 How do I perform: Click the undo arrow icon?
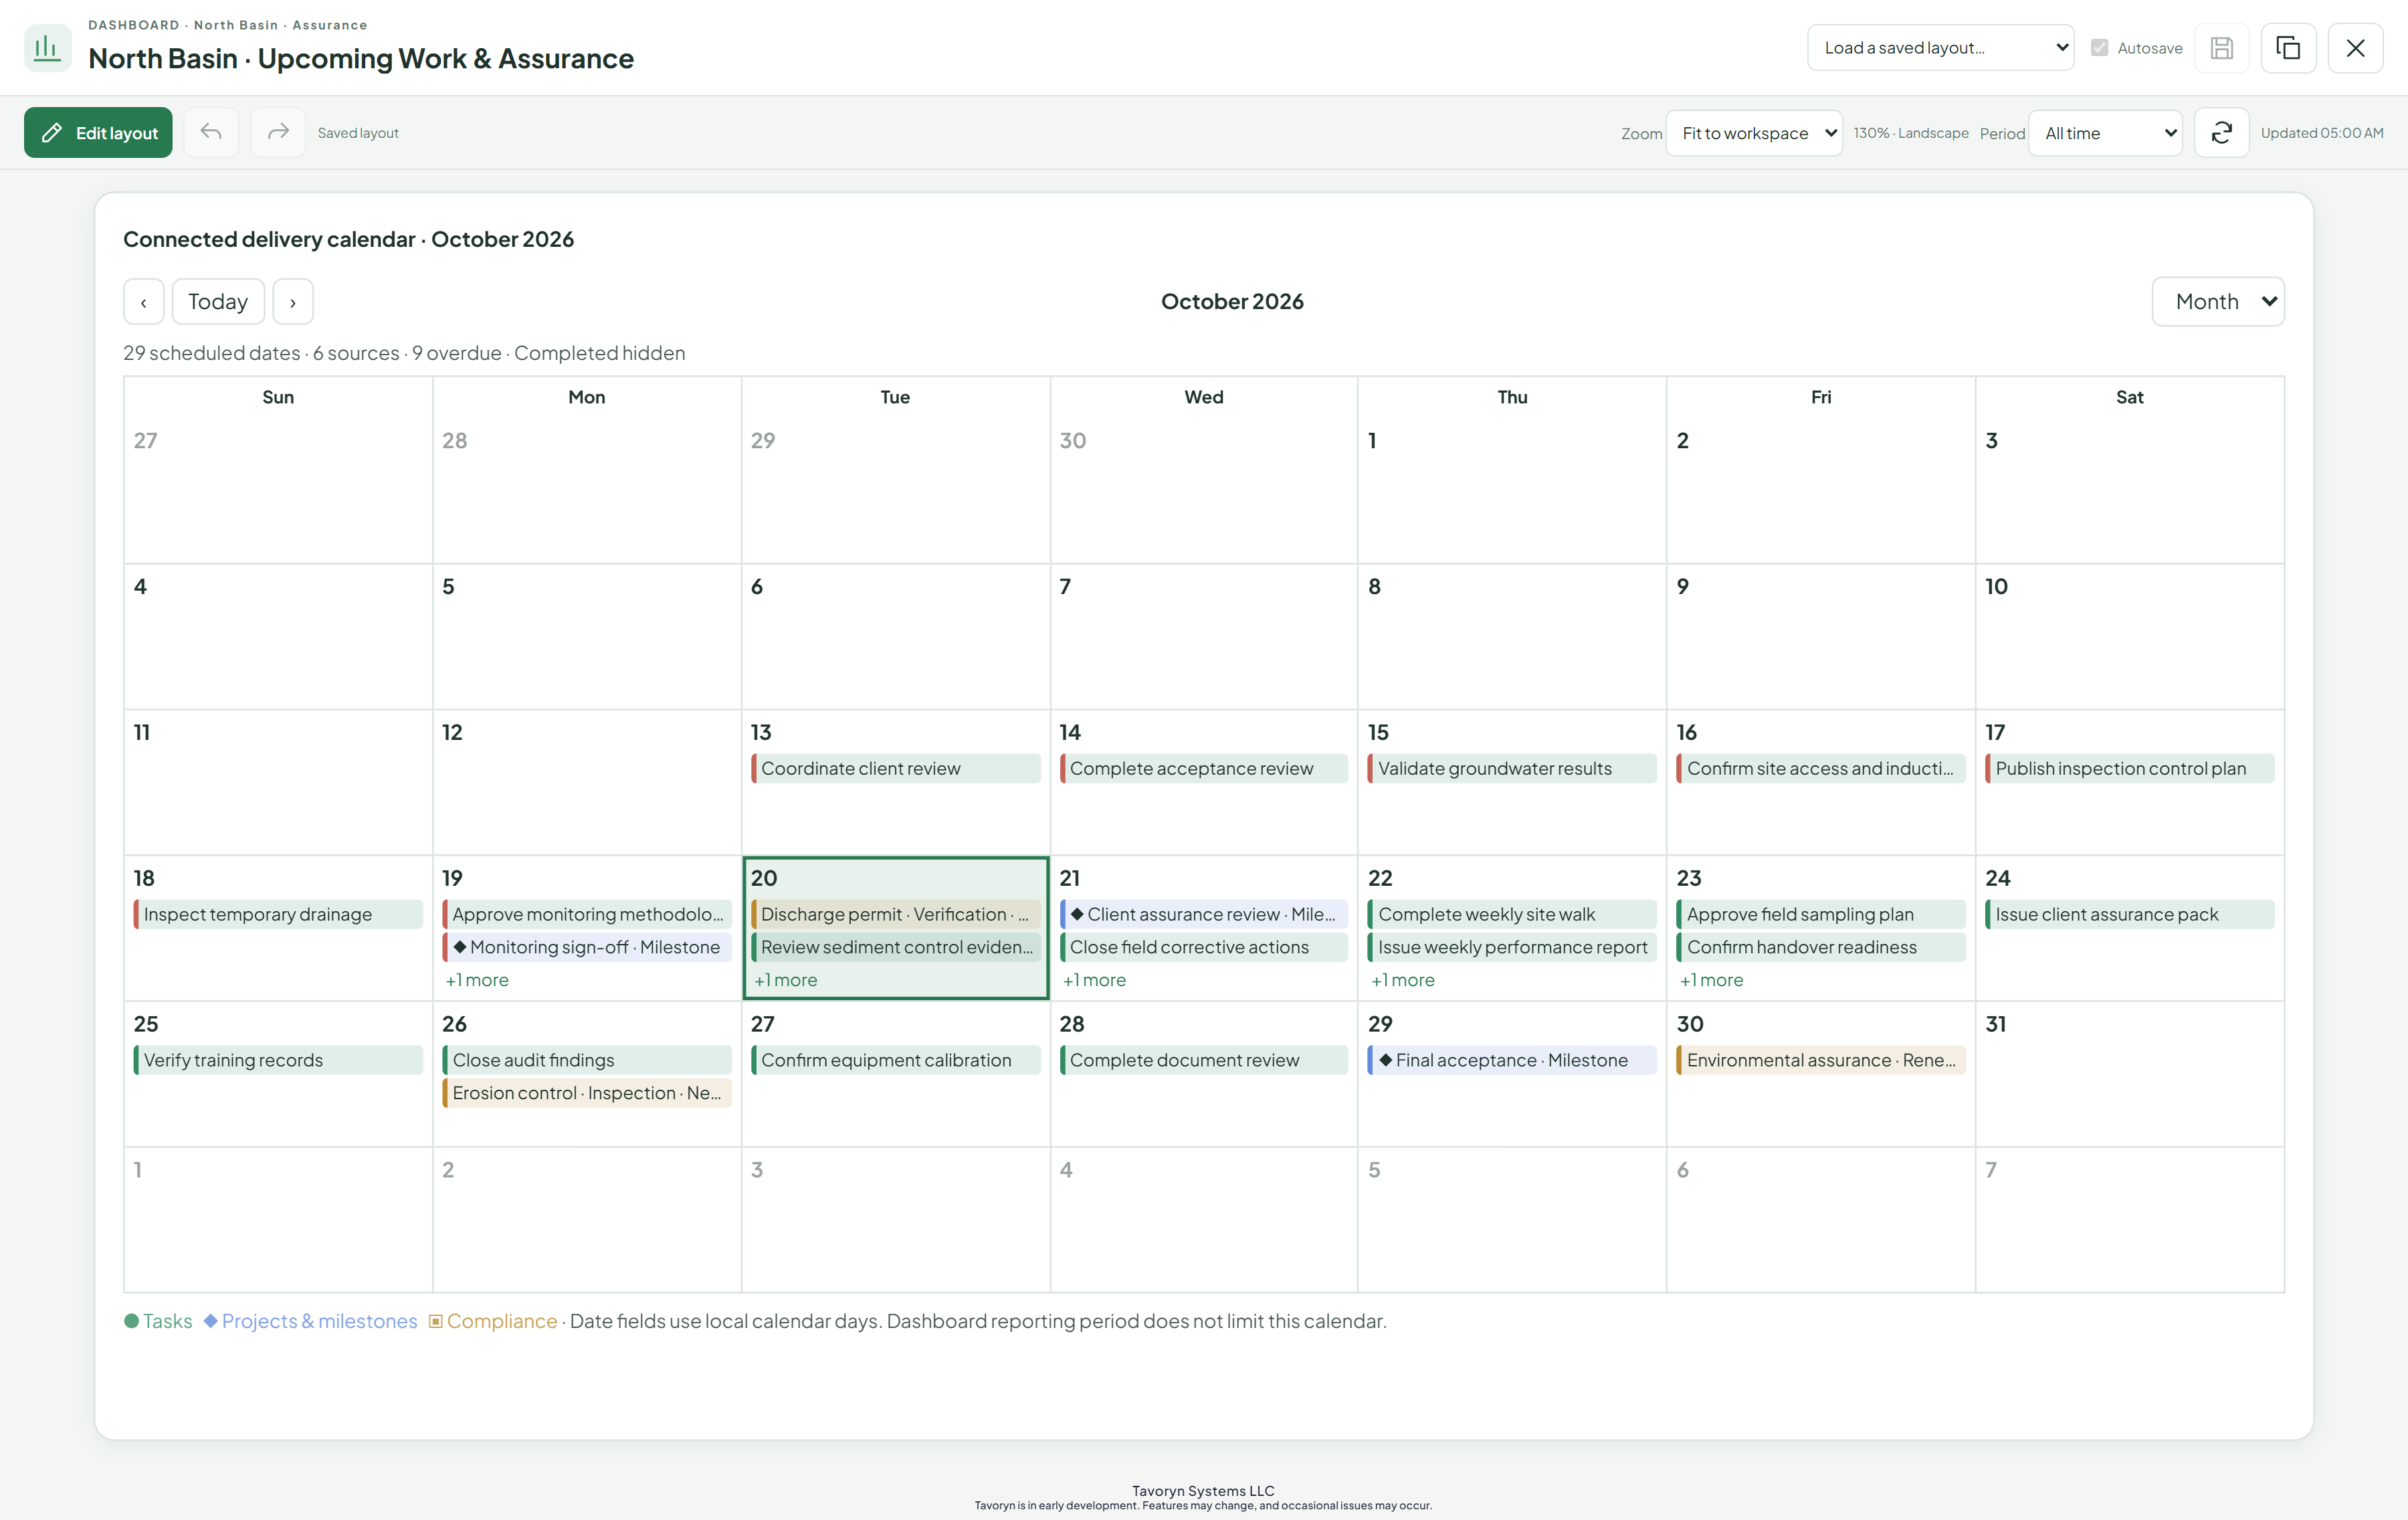pos(211,132)
